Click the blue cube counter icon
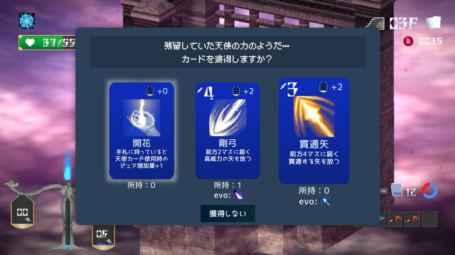The image size is (455, 255). point(397,190)
